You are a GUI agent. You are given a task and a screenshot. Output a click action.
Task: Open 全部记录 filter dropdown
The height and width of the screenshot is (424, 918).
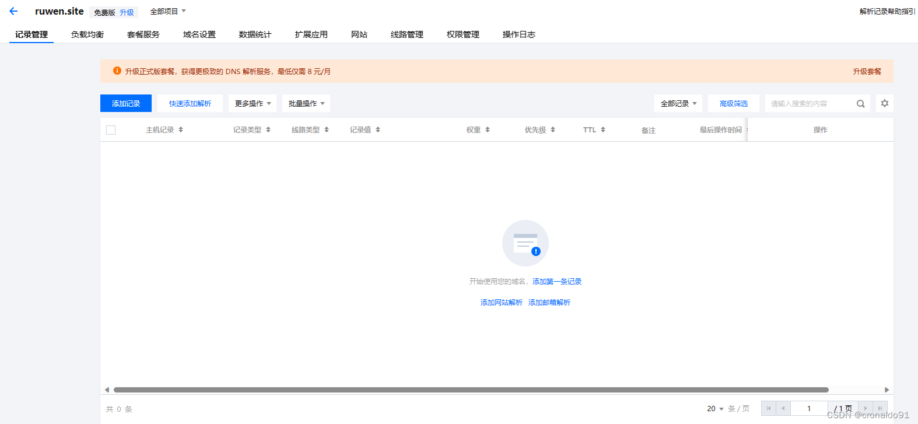click(x=678, y=103)
